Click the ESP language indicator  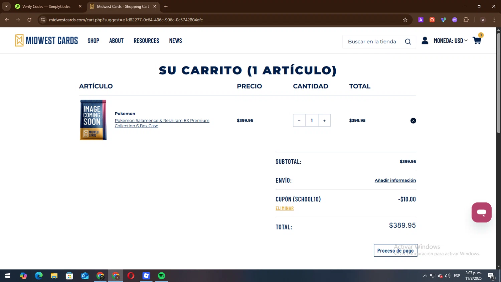pyautogui.click(x=457, y=276)
